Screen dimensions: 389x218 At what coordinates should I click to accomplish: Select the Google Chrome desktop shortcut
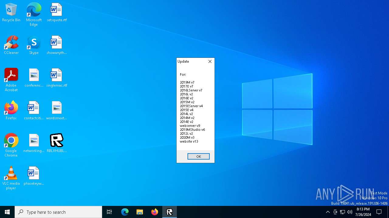(x=11, y=145)
